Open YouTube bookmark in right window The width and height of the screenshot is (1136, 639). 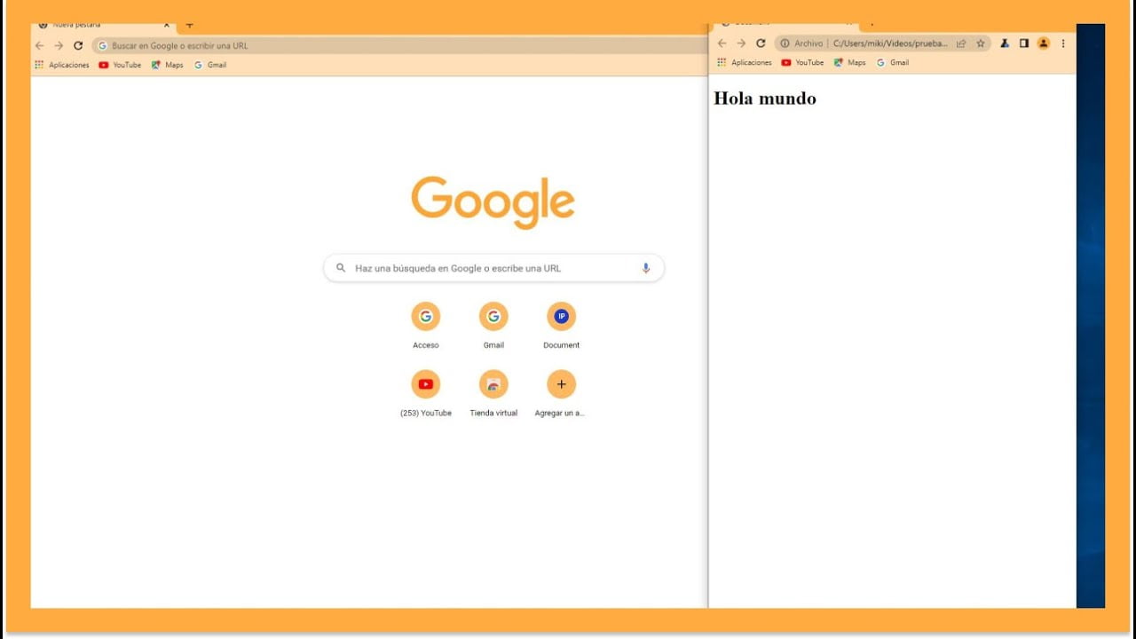pos(802,63)
